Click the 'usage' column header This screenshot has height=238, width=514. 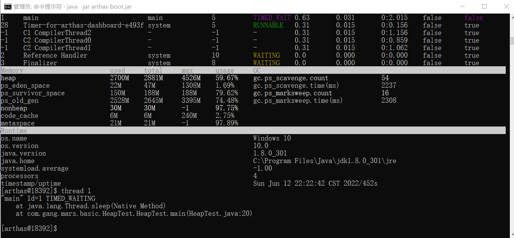[x=225, y=70]
